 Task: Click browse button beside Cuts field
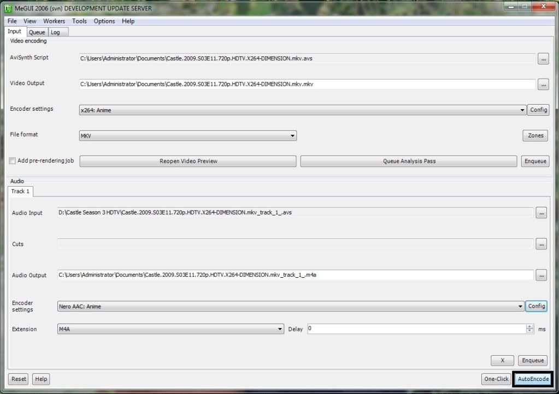541,244
